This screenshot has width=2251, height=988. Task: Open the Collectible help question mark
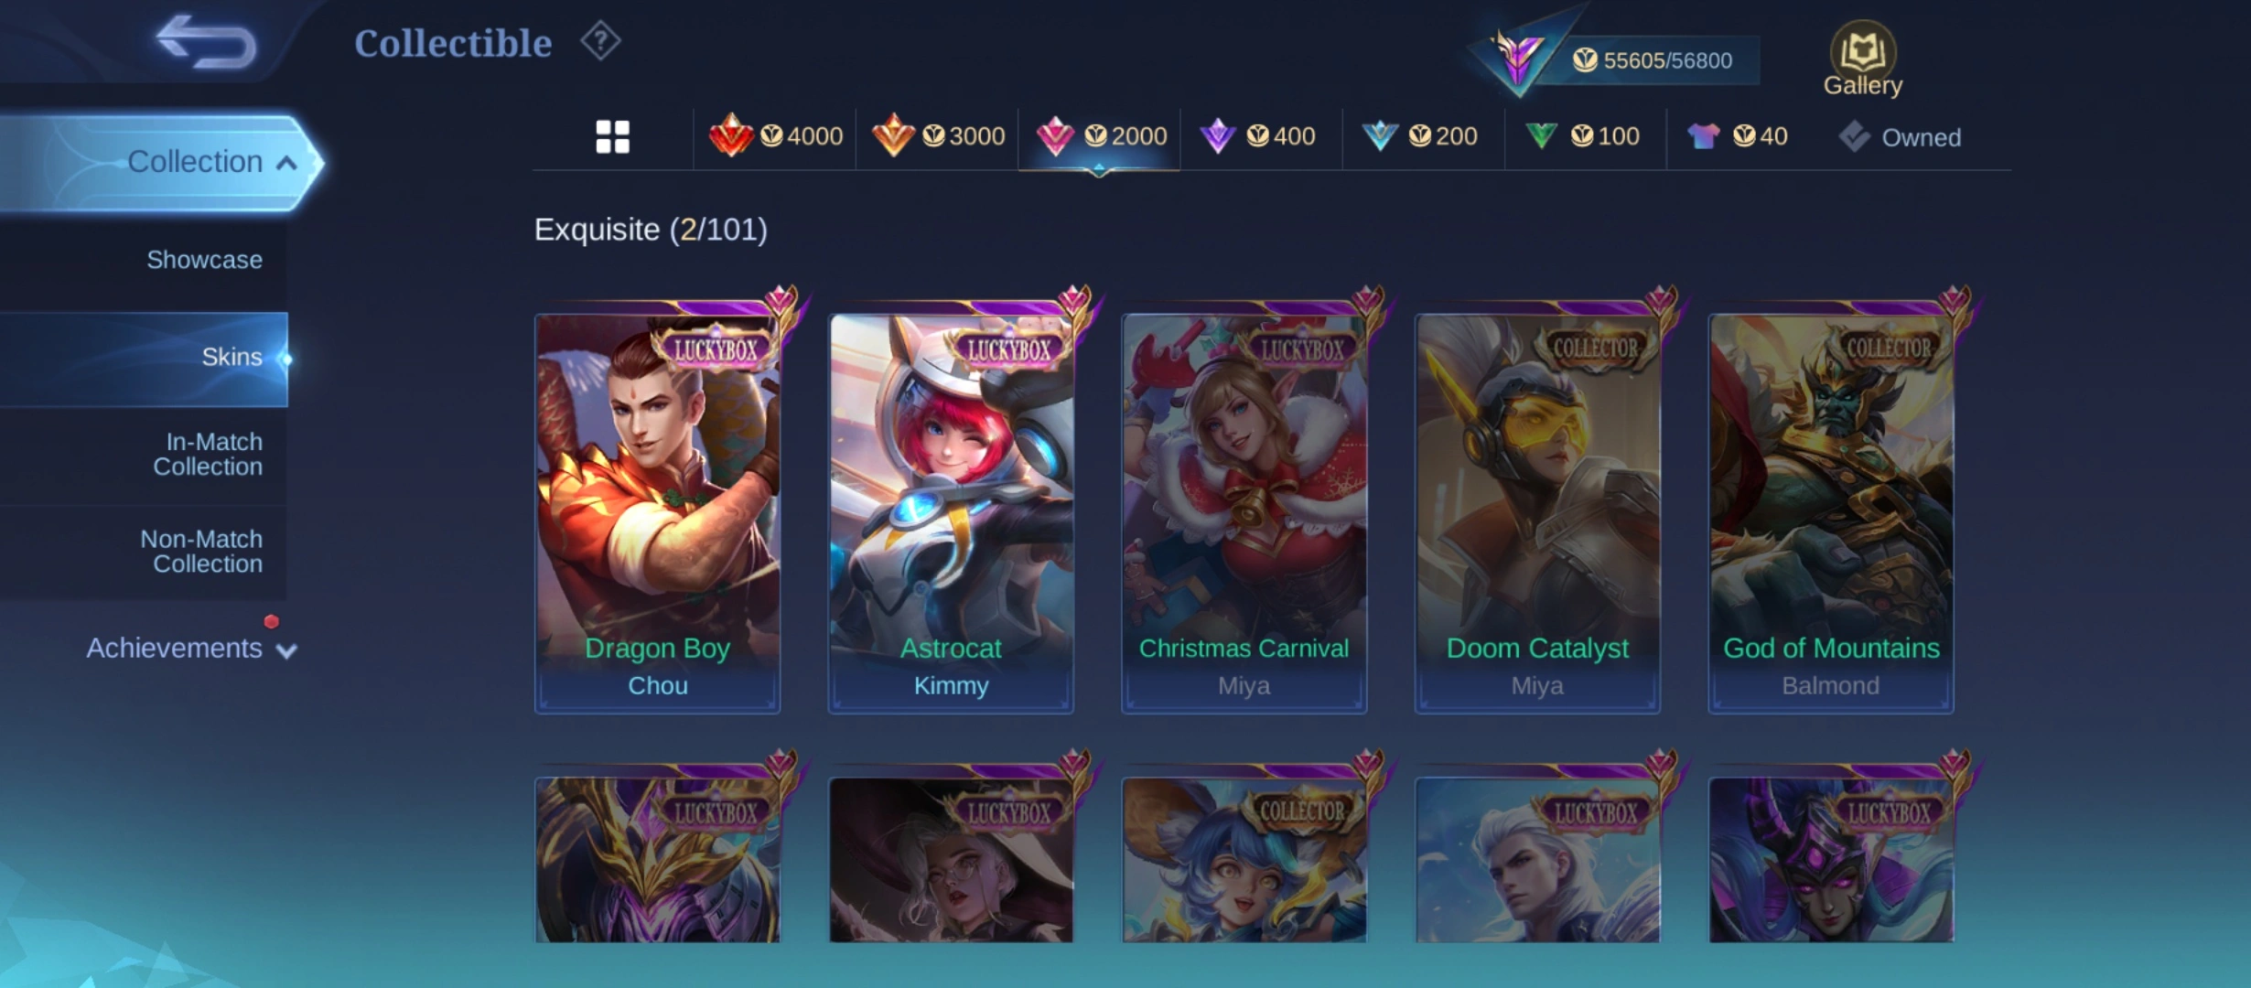[x=600, y=41]
